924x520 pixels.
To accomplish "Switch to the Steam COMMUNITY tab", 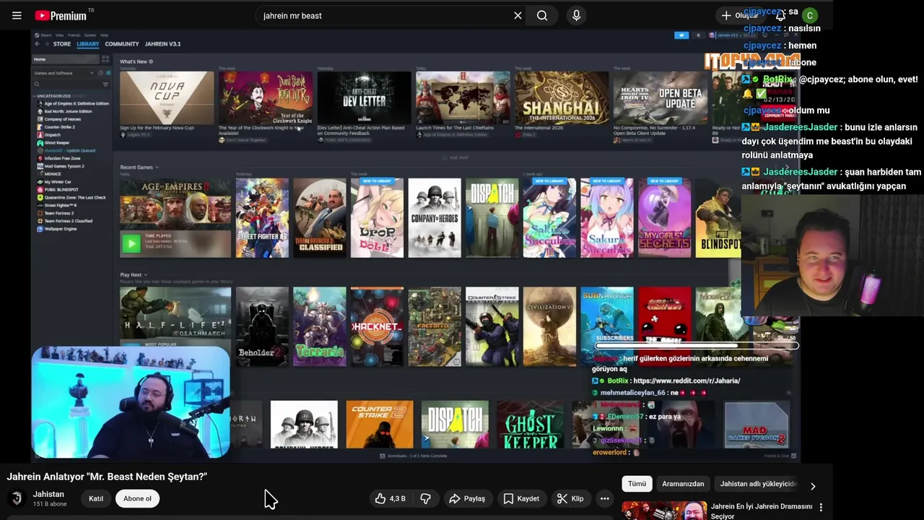I will pos(122,44).
